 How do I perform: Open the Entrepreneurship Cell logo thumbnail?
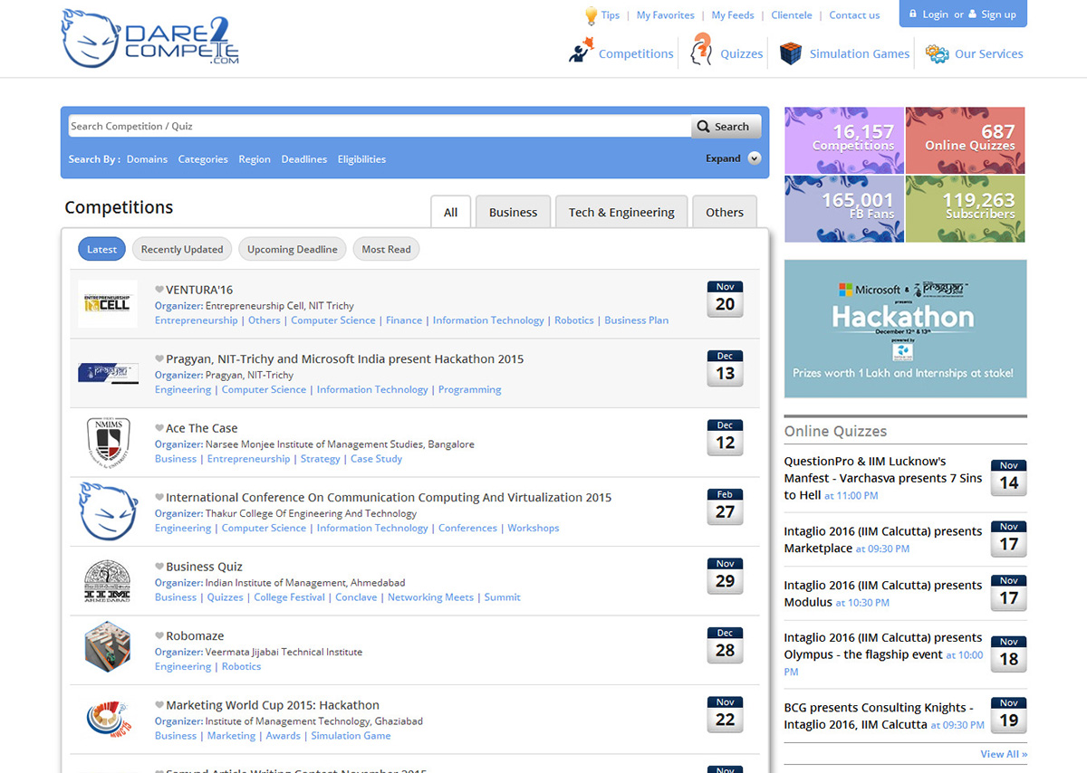tap(108, 304)
